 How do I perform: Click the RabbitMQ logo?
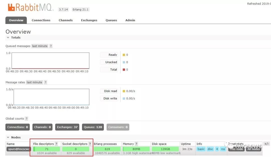pos(30,7)
